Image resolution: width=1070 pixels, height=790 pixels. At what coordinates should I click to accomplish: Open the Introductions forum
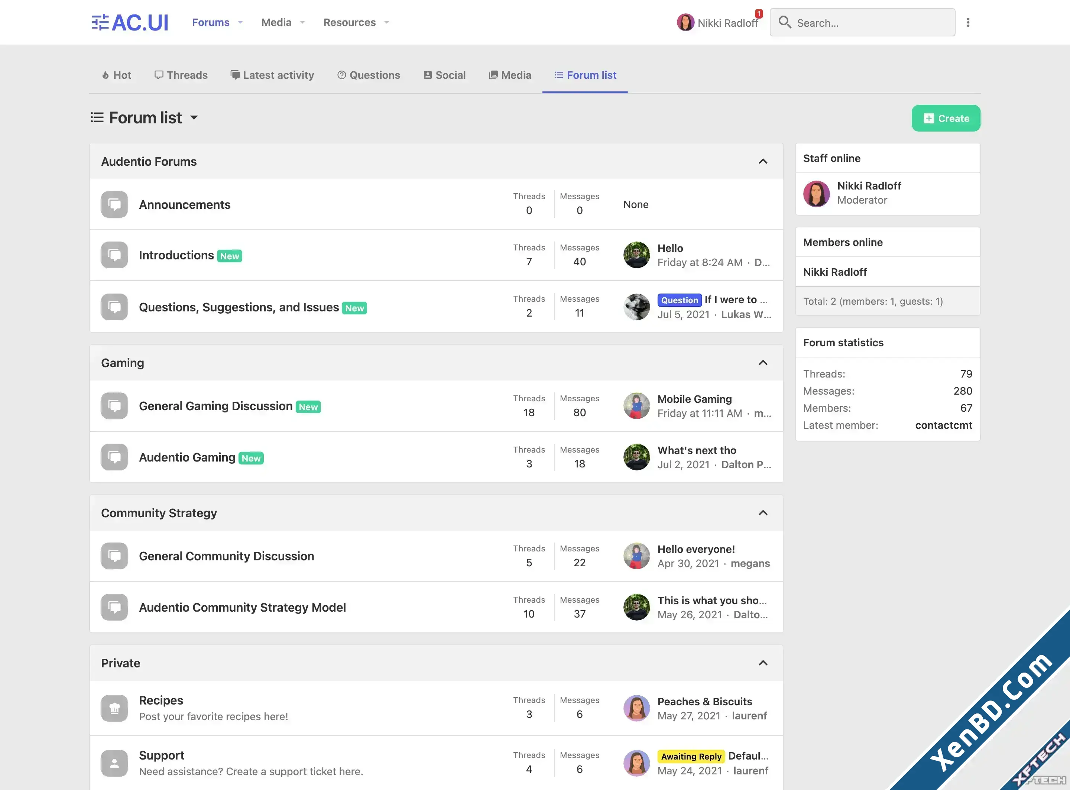click(x=176, y=255)
